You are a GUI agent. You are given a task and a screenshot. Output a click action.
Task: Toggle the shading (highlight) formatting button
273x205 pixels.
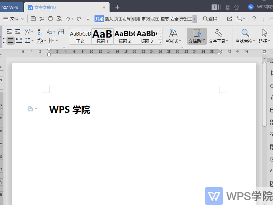click(x=40, y=41)
